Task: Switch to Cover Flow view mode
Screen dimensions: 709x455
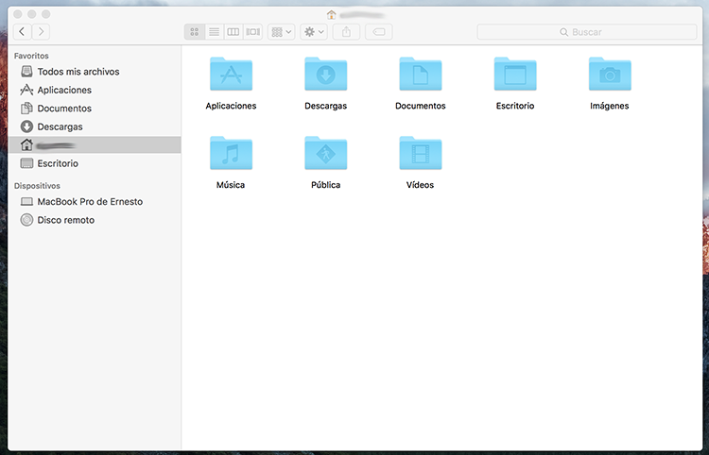Action: coord(252,32)
